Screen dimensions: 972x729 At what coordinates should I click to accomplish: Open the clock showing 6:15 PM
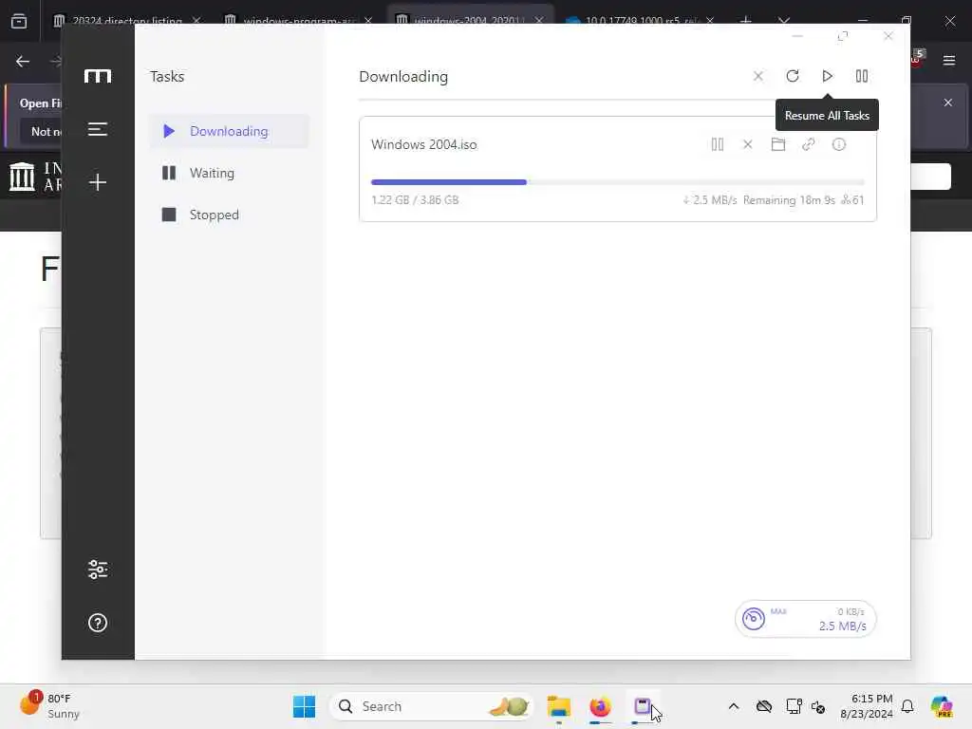click(x=867, y=706)
